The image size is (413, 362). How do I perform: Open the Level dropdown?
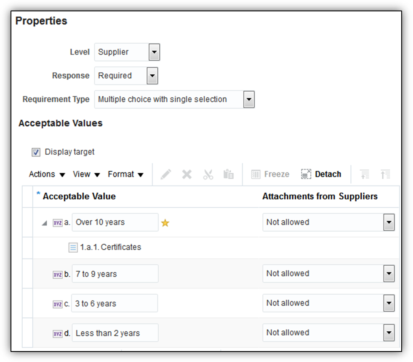click(x=154, y=53)
